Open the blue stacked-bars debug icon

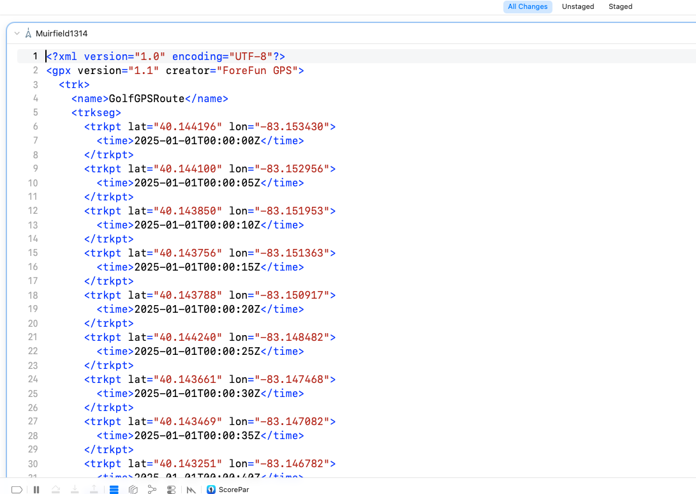[114, 490]
